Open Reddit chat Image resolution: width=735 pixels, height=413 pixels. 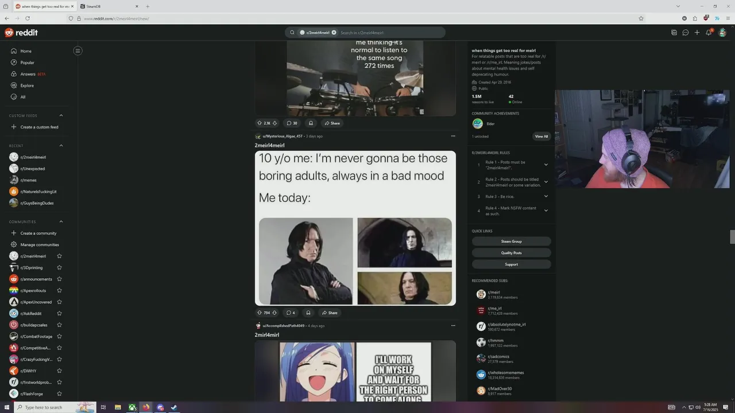click(x=686, y=33)
